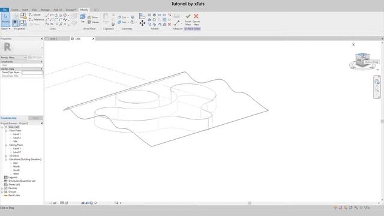Click the Edit Type button

tap(35, 58)
